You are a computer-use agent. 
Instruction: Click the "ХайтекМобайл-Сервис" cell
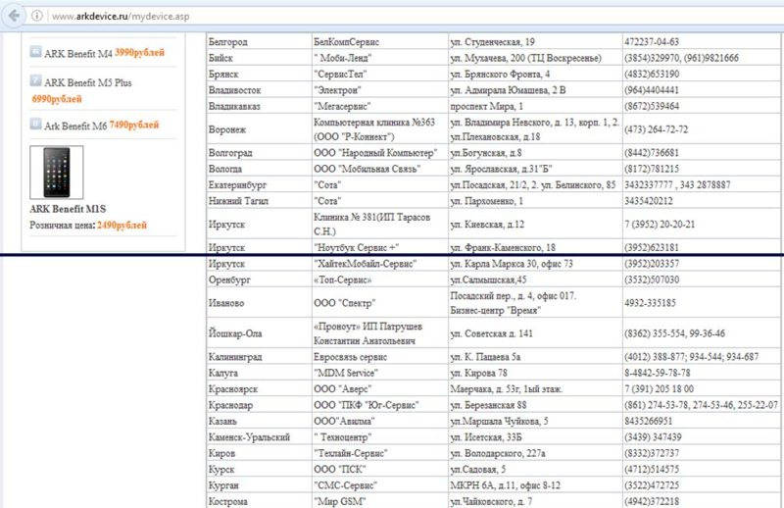click(x=380, y=263)
